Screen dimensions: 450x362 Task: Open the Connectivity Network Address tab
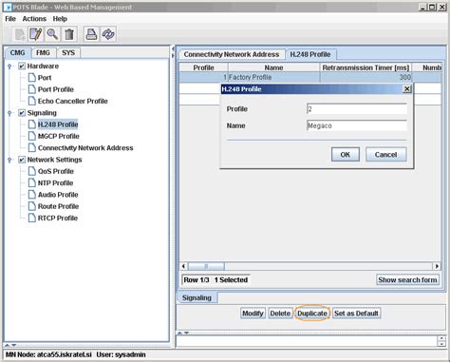click(232, 54)
